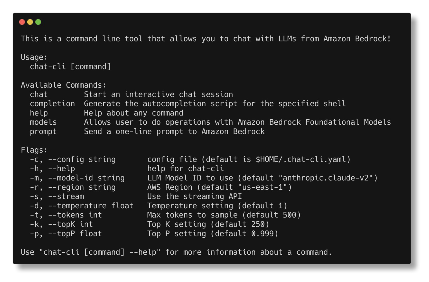Click the 'Usage:' heading text
429x282 pixels.
tap(34, 57)
